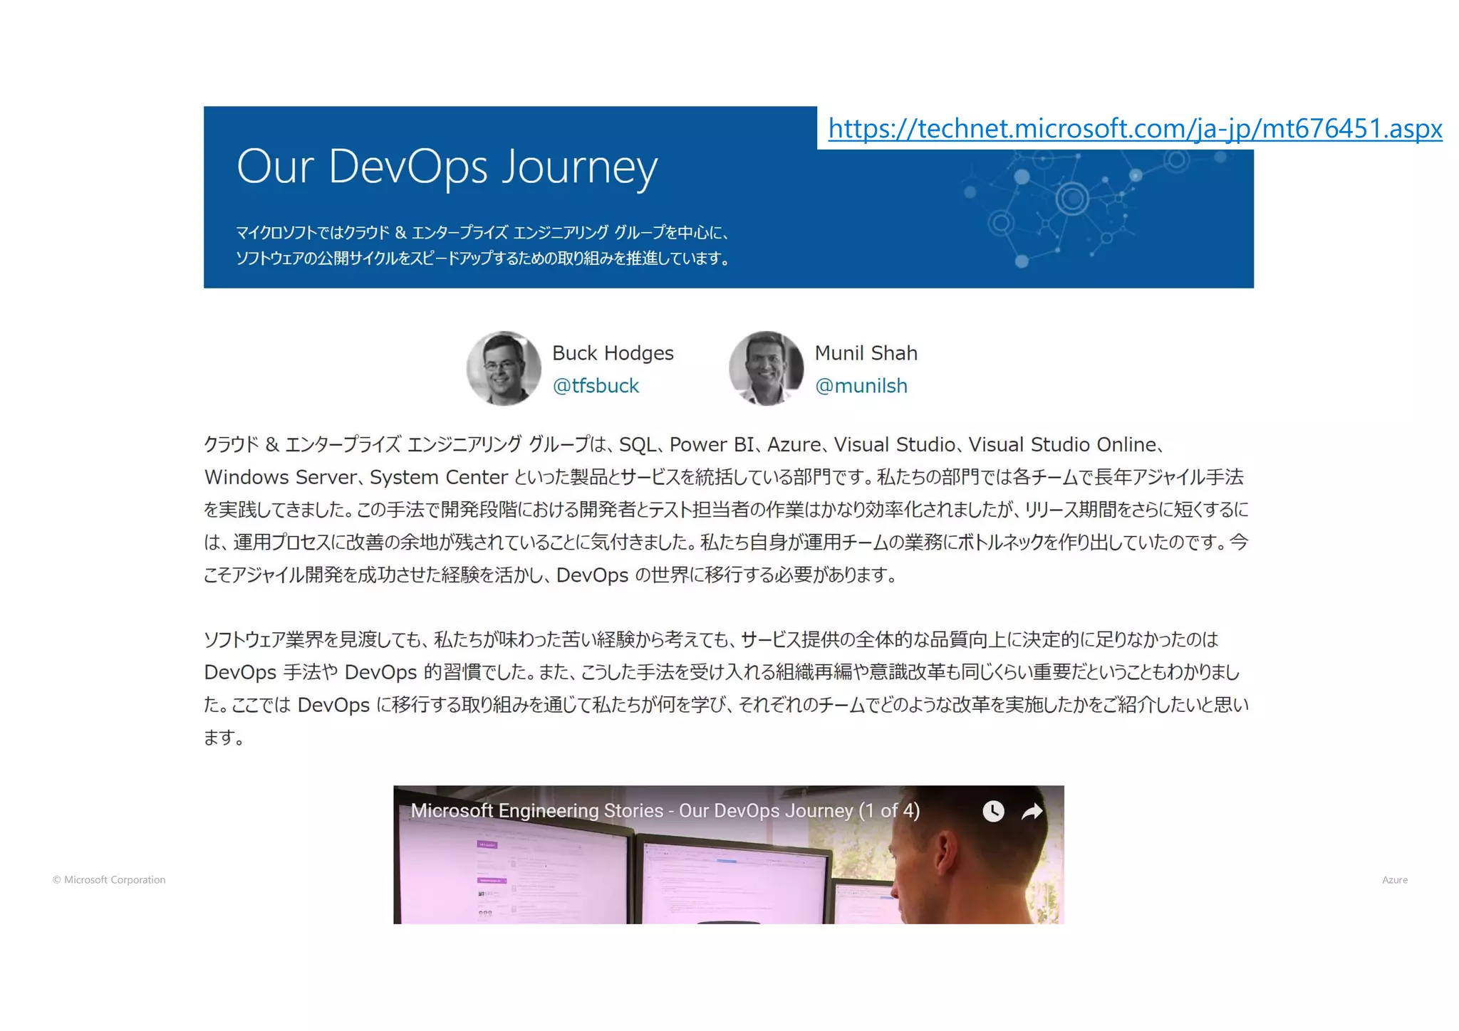Click Buck Hodges profile photo
This screenshot has width=1459, height=1031.
[x=504, y=368]
